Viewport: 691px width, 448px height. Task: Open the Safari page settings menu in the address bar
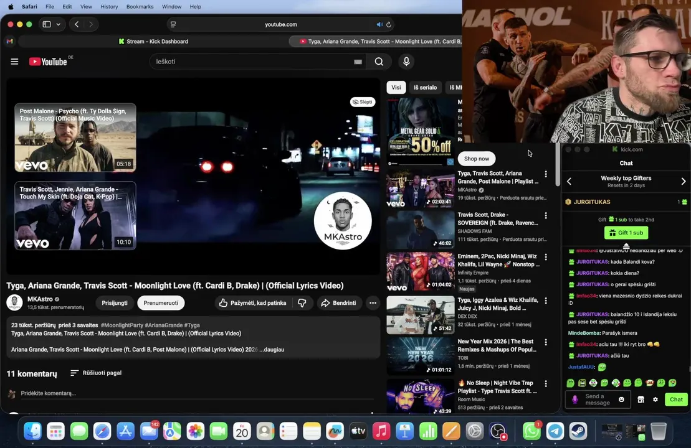click(x=173, y=25)
